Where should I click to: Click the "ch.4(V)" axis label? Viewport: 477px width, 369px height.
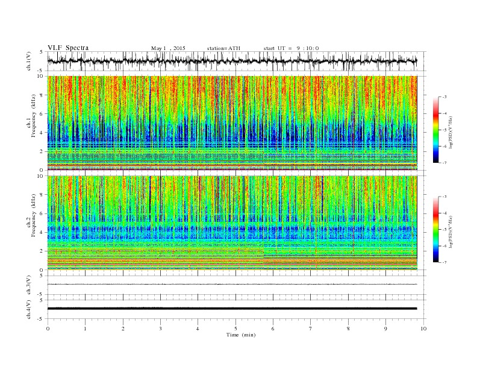[x=29, y=309]
